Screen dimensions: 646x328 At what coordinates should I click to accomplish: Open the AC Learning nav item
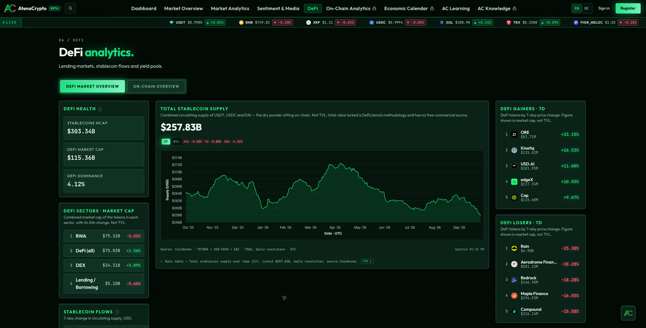point(456,8)
